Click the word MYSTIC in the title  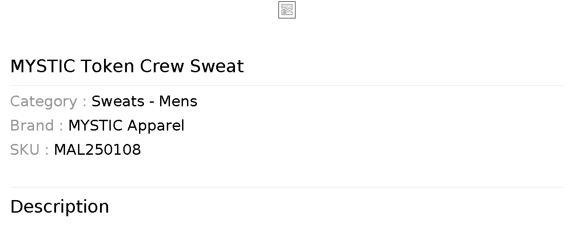click(x=42, y=66)
